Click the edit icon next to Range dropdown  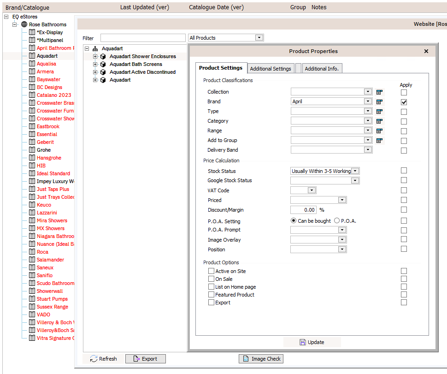pos(379,131)
